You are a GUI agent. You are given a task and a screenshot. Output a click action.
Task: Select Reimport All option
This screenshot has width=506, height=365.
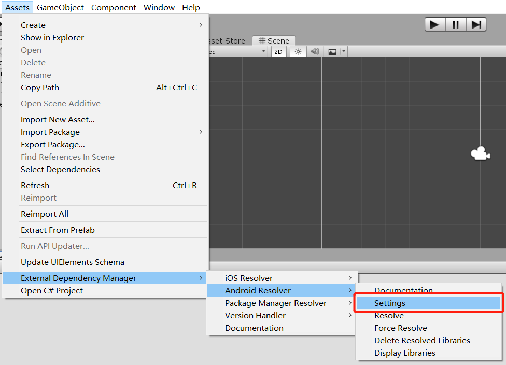click(x=45, y=214)
